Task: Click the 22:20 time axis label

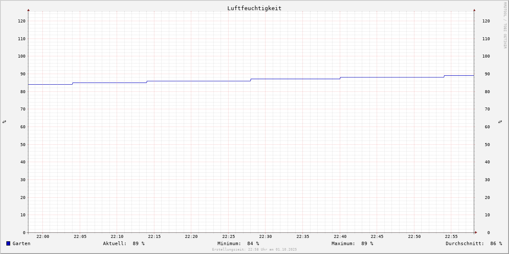Action: tap(191, 237)
